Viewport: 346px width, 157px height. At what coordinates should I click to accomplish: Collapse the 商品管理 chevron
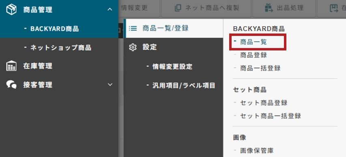coord(110,9)
